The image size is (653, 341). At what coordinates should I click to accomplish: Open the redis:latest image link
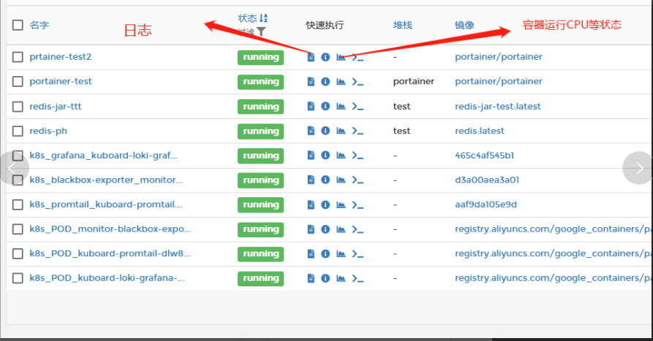click(480, 131)
